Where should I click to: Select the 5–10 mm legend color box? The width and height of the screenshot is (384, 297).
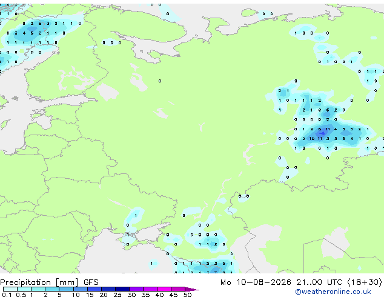point(67,289)
